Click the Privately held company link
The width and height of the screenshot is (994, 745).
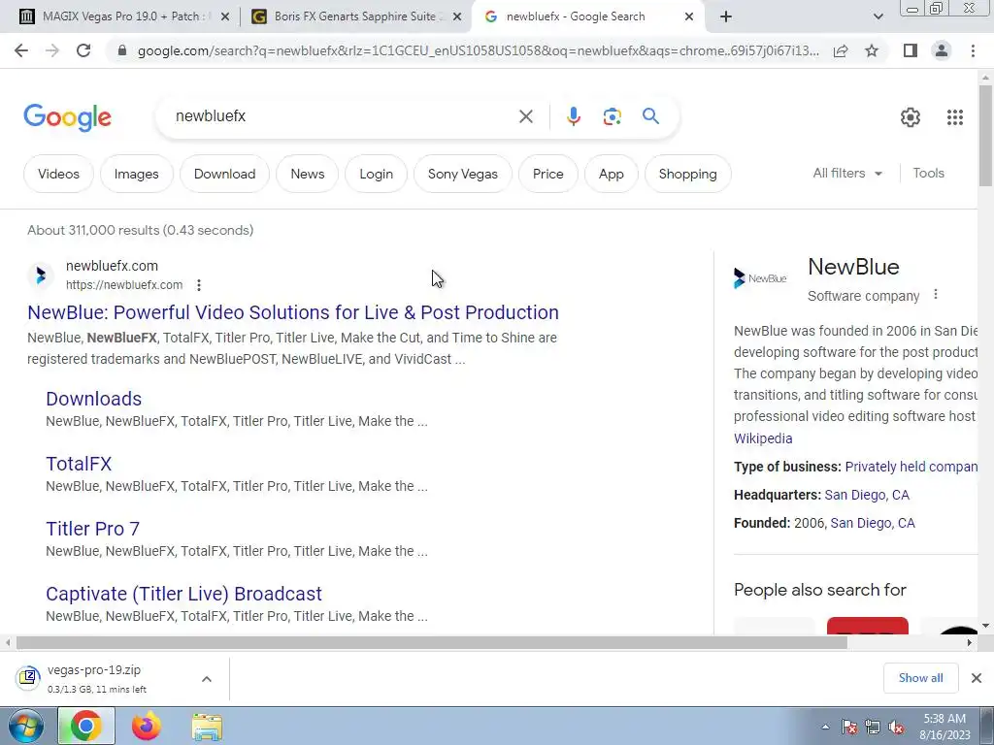911,467
